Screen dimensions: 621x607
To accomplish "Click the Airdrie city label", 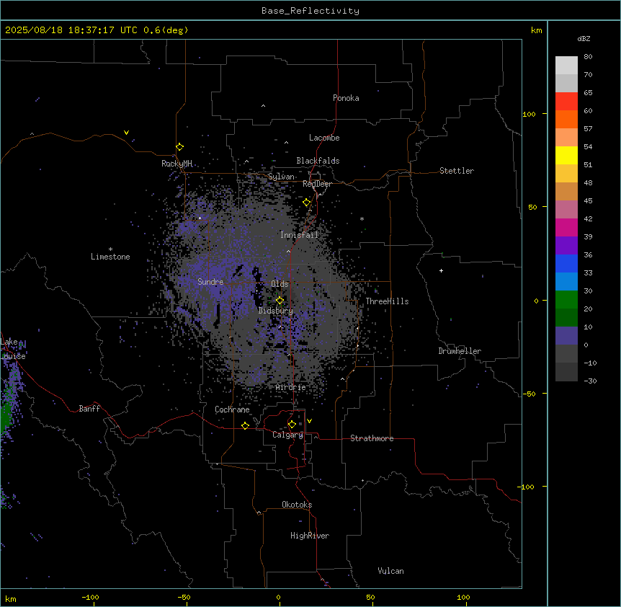I will click(x=290, y=388).
